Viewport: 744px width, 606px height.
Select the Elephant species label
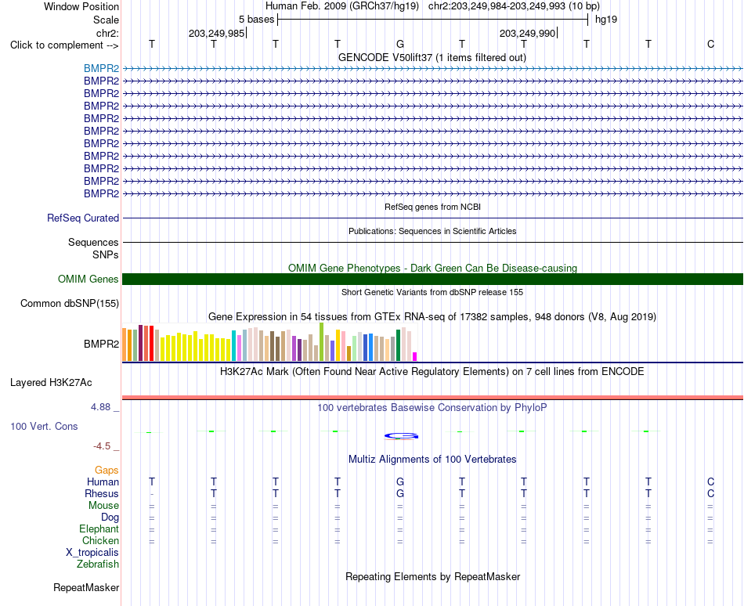(99, 528)
